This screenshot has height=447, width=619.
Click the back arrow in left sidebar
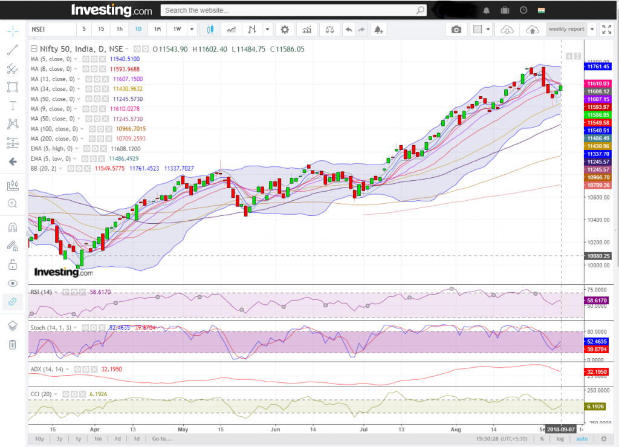point(13,162)
